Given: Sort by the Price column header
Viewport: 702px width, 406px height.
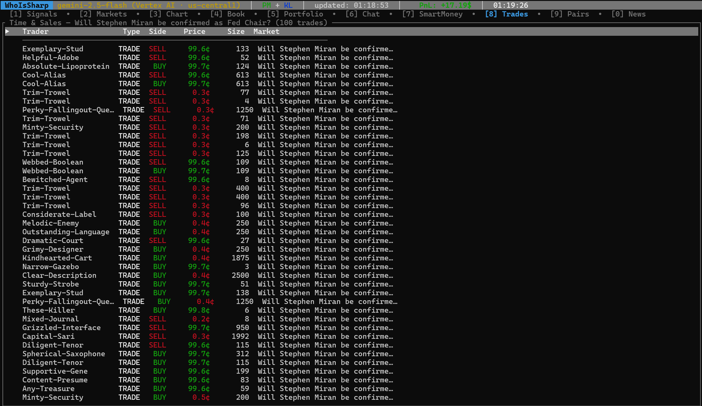Looking at the screenshot, I should coord(194,31).
